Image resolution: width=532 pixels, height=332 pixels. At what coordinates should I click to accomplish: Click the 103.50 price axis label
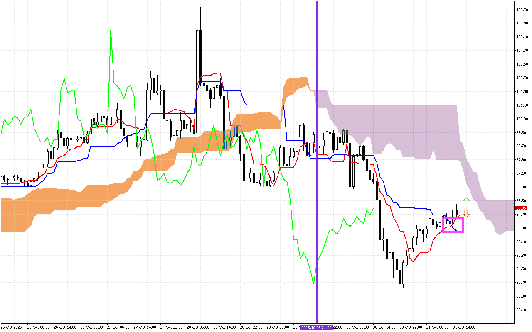point(522,64)
